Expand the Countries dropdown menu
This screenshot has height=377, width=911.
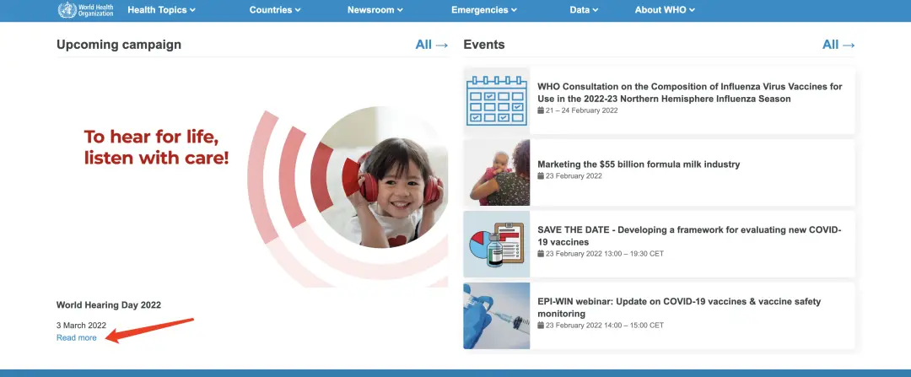[275, 10]
